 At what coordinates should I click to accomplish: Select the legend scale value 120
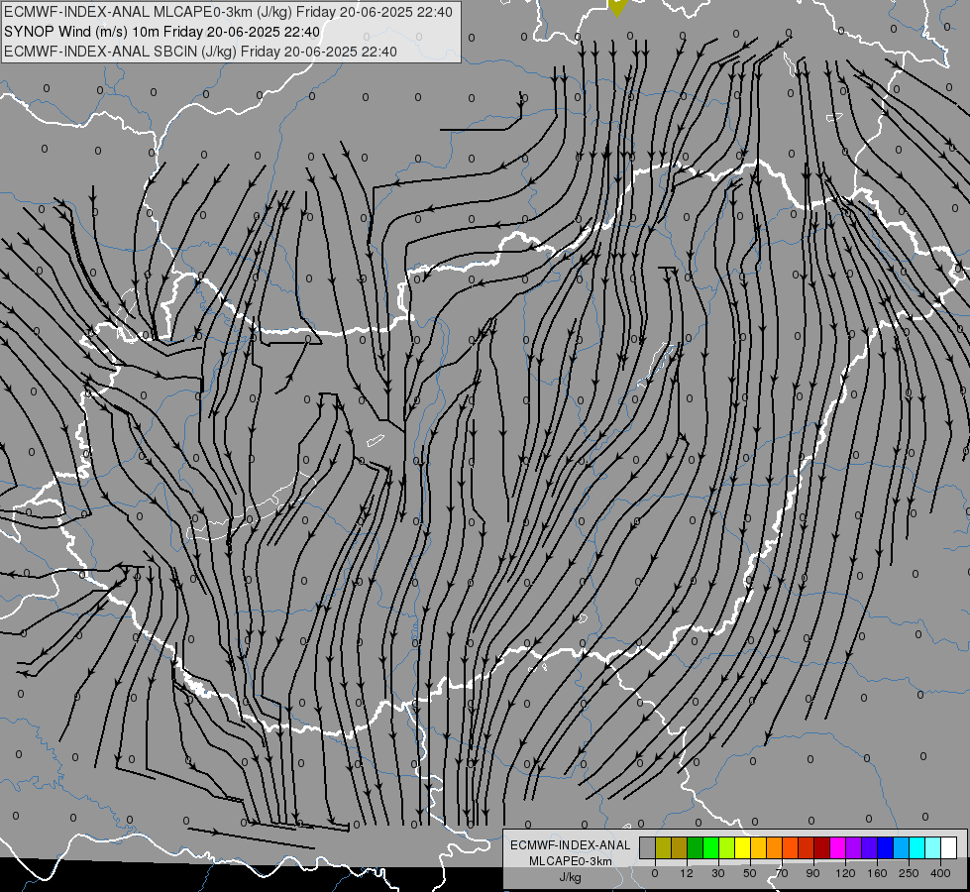coord(846,873)
